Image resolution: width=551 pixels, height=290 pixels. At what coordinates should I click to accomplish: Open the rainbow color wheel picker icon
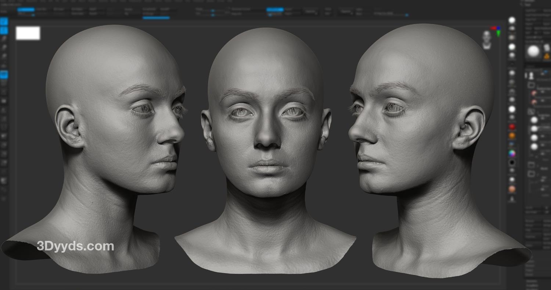click(512, 153)
